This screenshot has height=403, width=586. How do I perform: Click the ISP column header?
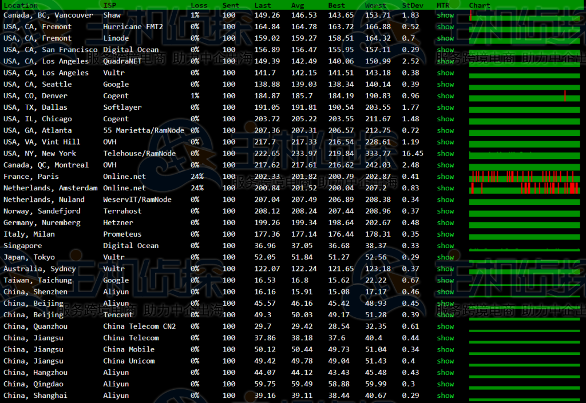pyautogui.click(x=110, y=5)
